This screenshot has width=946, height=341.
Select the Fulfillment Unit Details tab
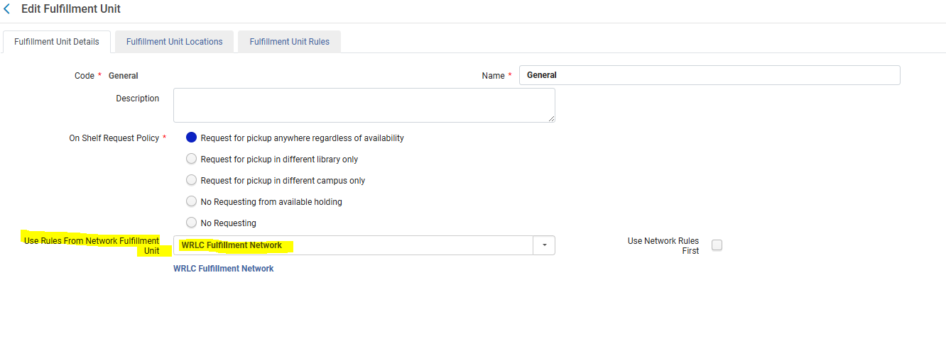click(57, 42)
